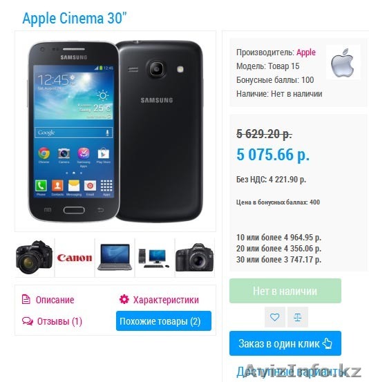369x382 pixels.
Task: Click the compare scales icon
Action: coord(298,317)
